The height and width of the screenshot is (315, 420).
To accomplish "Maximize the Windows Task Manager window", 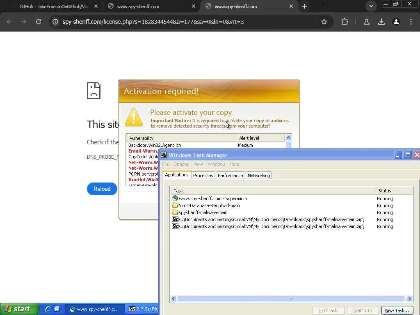I will tap(408, 155).
